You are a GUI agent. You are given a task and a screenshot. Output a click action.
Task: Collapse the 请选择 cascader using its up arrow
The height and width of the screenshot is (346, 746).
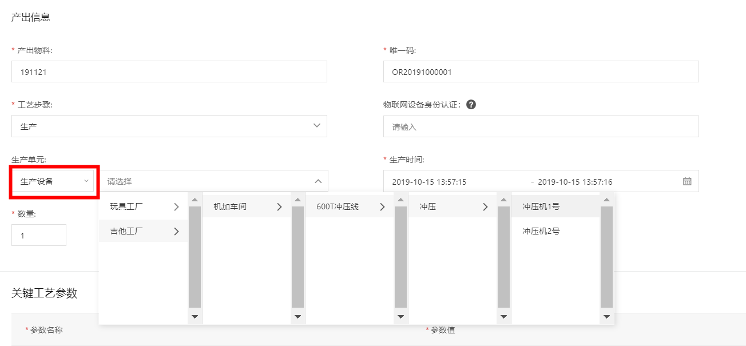tap(318, 181)
